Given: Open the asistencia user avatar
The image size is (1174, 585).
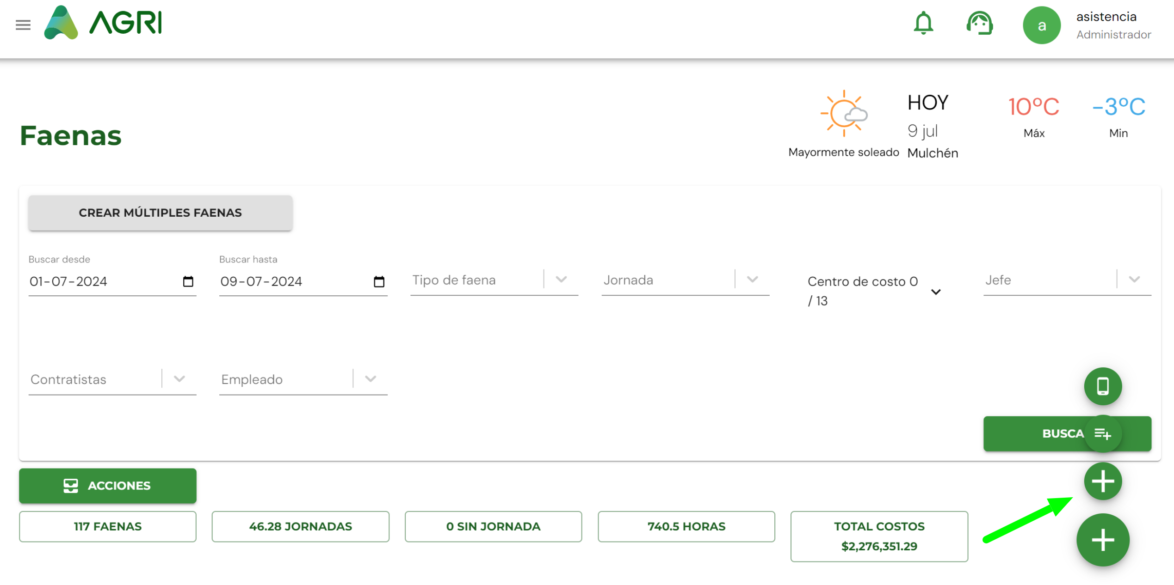Looking at the screenshot, I should [x=1041, y=25].
